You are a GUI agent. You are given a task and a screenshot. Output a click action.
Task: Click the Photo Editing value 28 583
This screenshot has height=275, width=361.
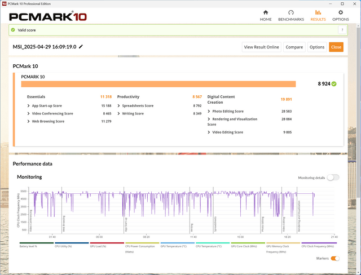(x=287, y=111)
